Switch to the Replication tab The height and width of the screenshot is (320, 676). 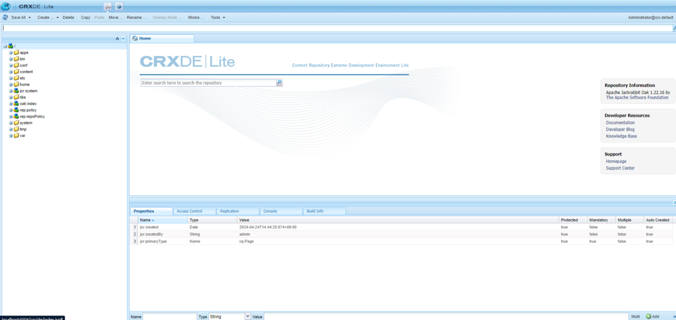pos(238,211)
